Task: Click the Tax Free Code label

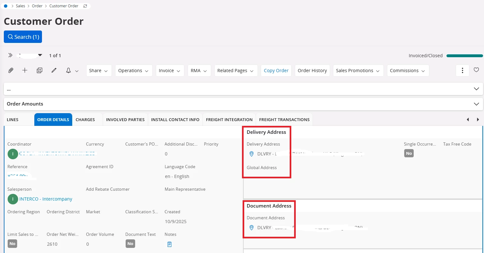Action: [x=457, y=144]
